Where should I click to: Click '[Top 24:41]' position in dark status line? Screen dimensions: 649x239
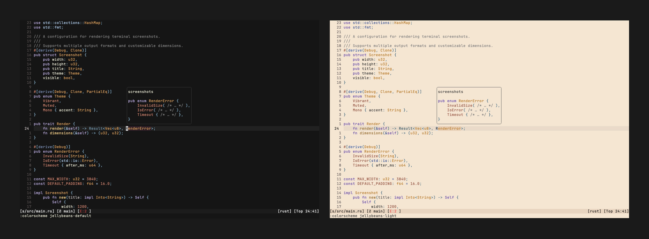click(307, 211)
